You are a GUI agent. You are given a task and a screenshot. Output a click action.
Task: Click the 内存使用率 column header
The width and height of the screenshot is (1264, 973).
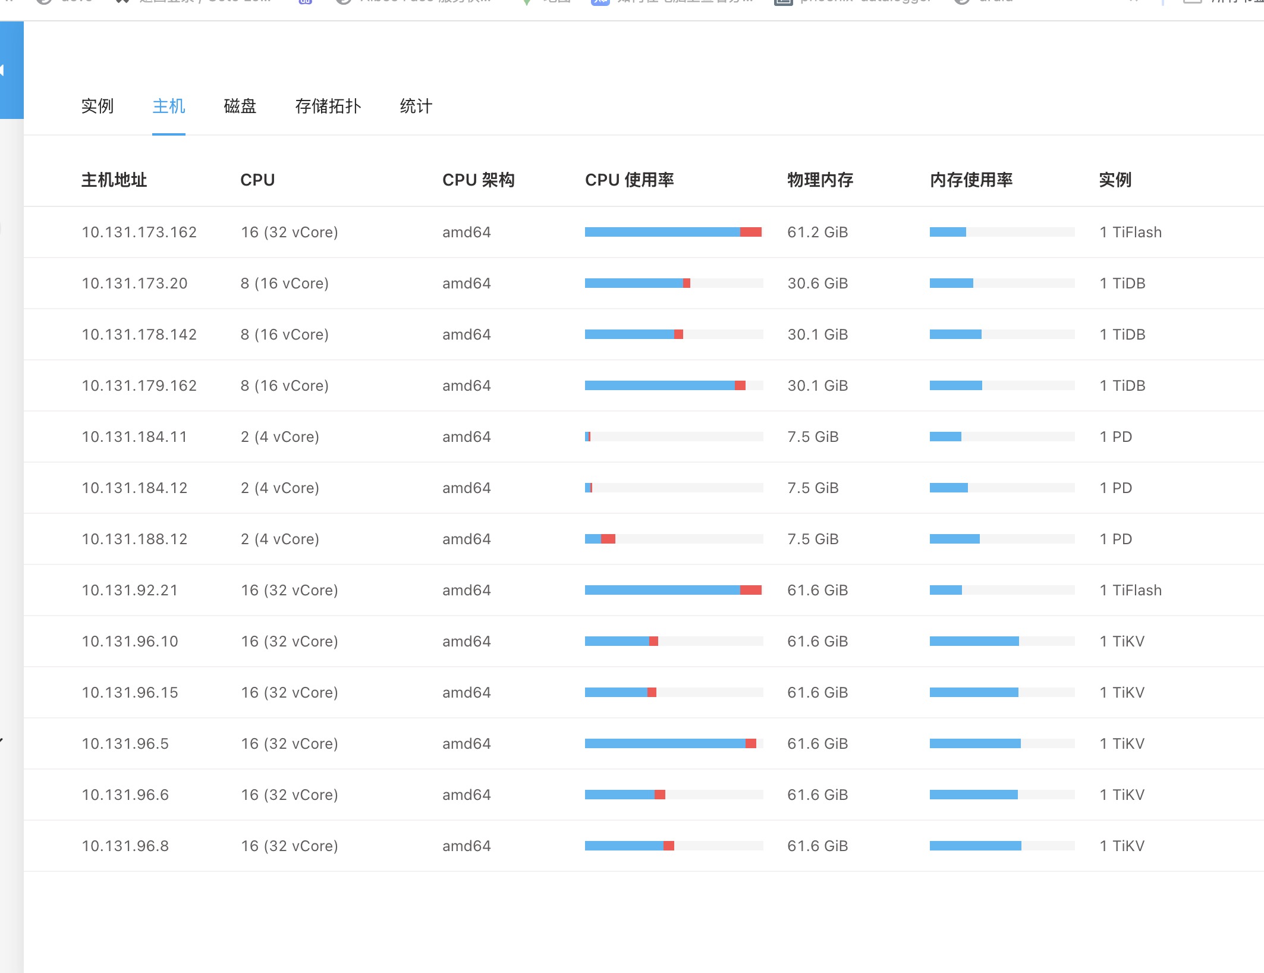[971, 180]
